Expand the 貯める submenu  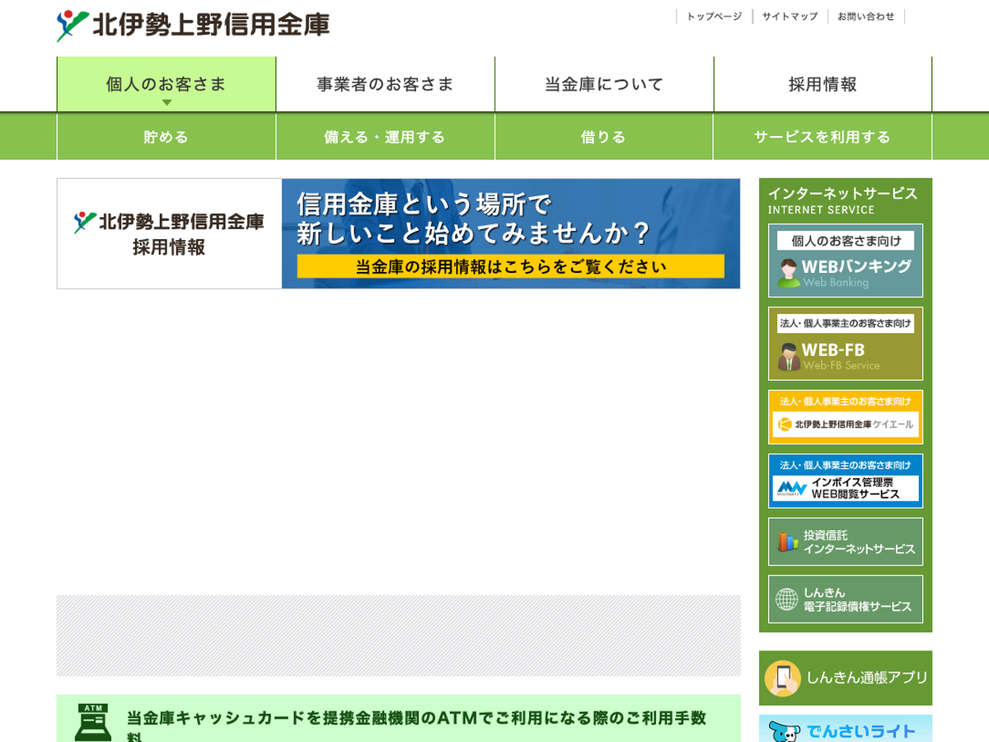(166, 137)
